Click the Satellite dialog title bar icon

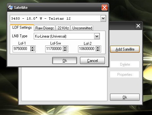pos(10,7)
